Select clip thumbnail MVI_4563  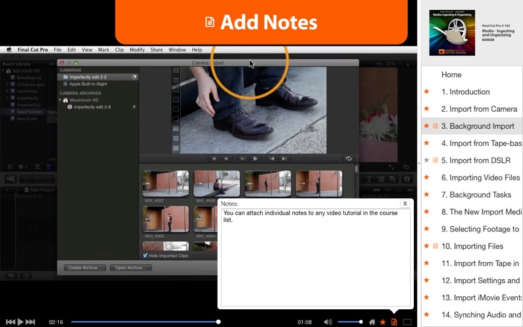[x=165, y=219]
